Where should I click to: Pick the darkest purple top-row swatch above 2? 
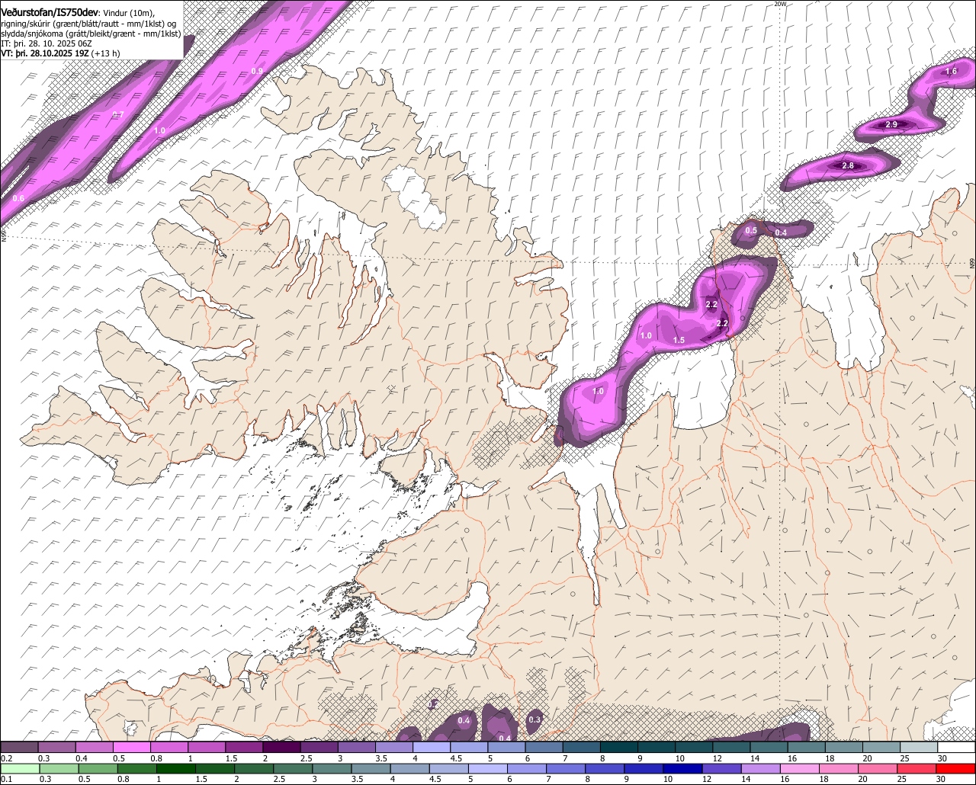point(281,747)
